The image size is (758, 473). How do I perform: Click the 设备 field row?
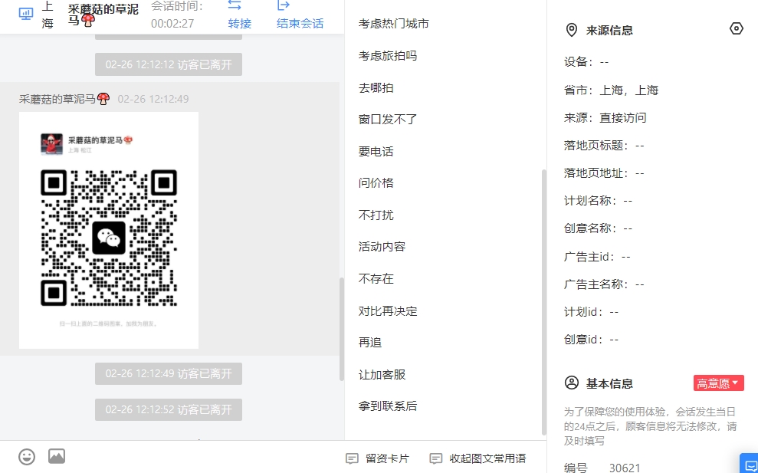pyautogui.click(x=586, y=62)
